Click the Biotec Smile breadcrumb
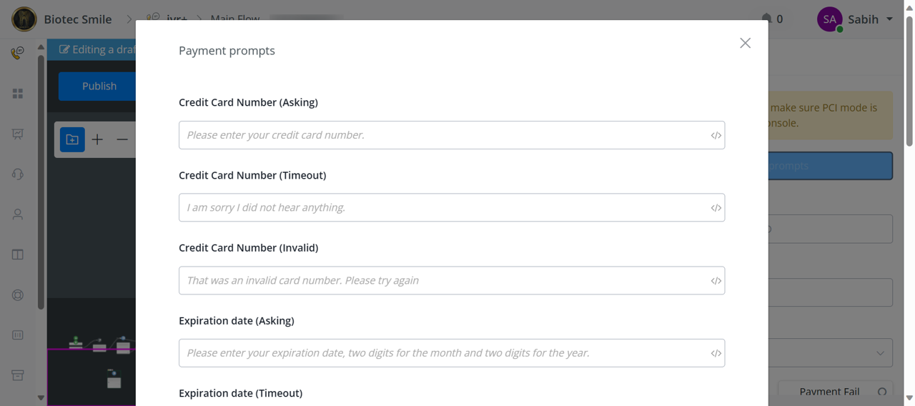 tap(77, 19)
